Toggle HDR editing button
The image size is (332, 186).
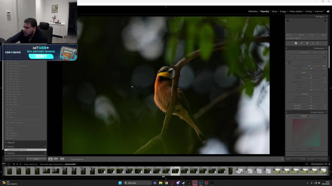click(x=323, y=52)
